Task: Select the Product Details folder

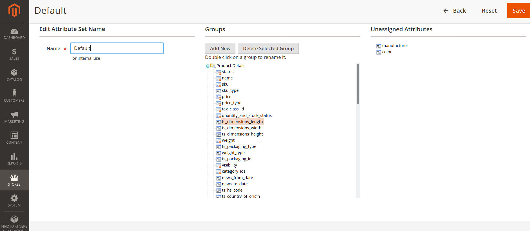Action: (x=231, y=66)
